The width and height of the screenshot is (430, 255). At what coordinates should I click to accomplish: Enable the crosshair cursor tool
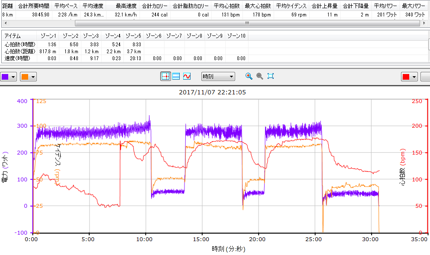[x=166, y=76]
